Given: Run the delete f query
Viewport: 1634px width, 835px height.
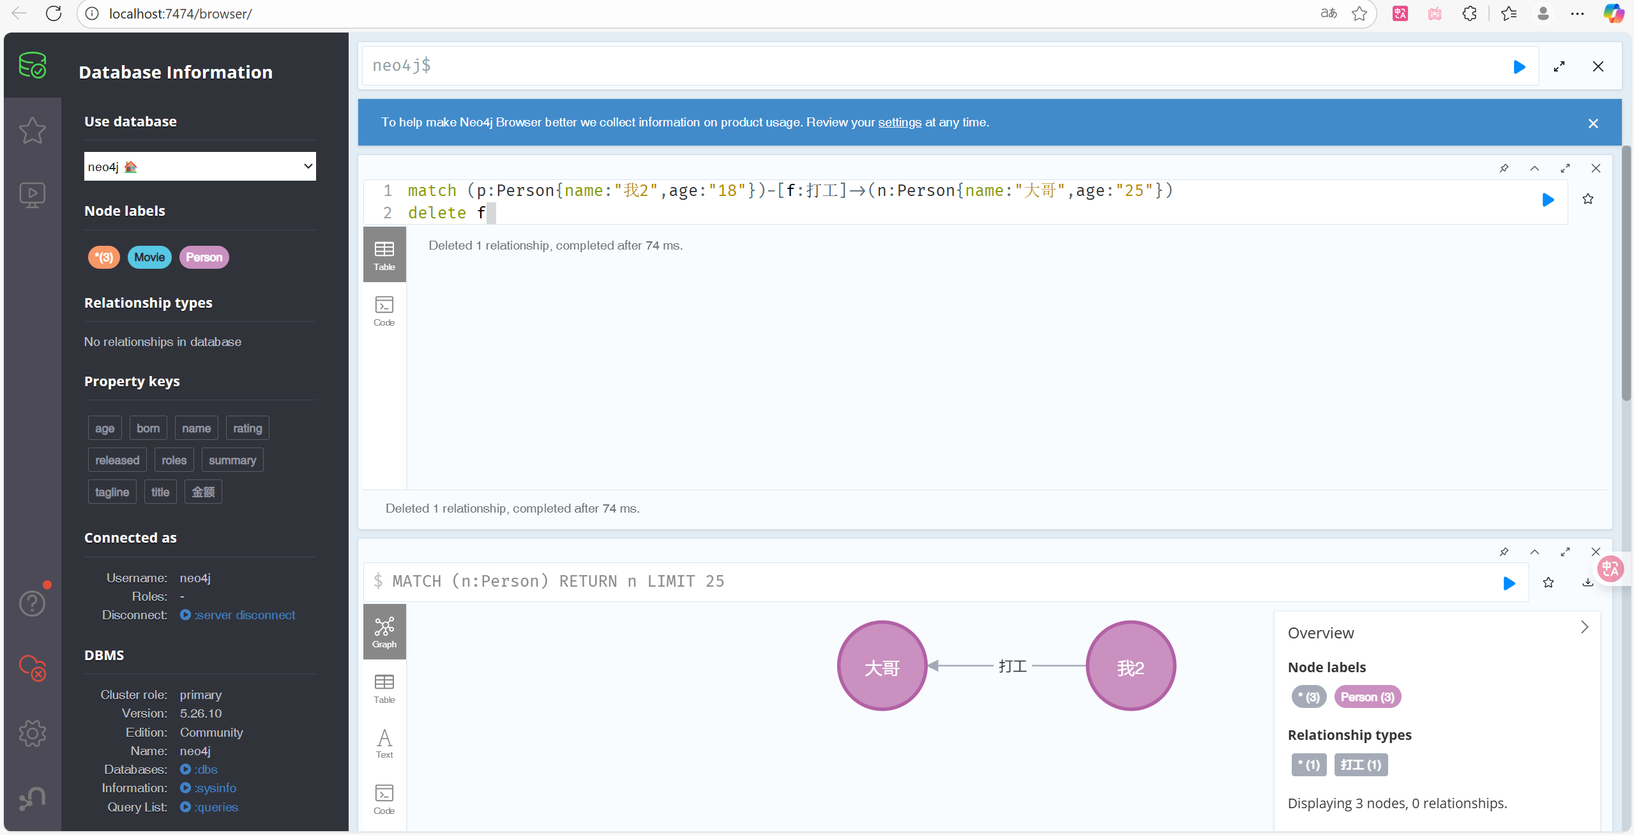Looking at the screenshot, I should (1548, 200).
